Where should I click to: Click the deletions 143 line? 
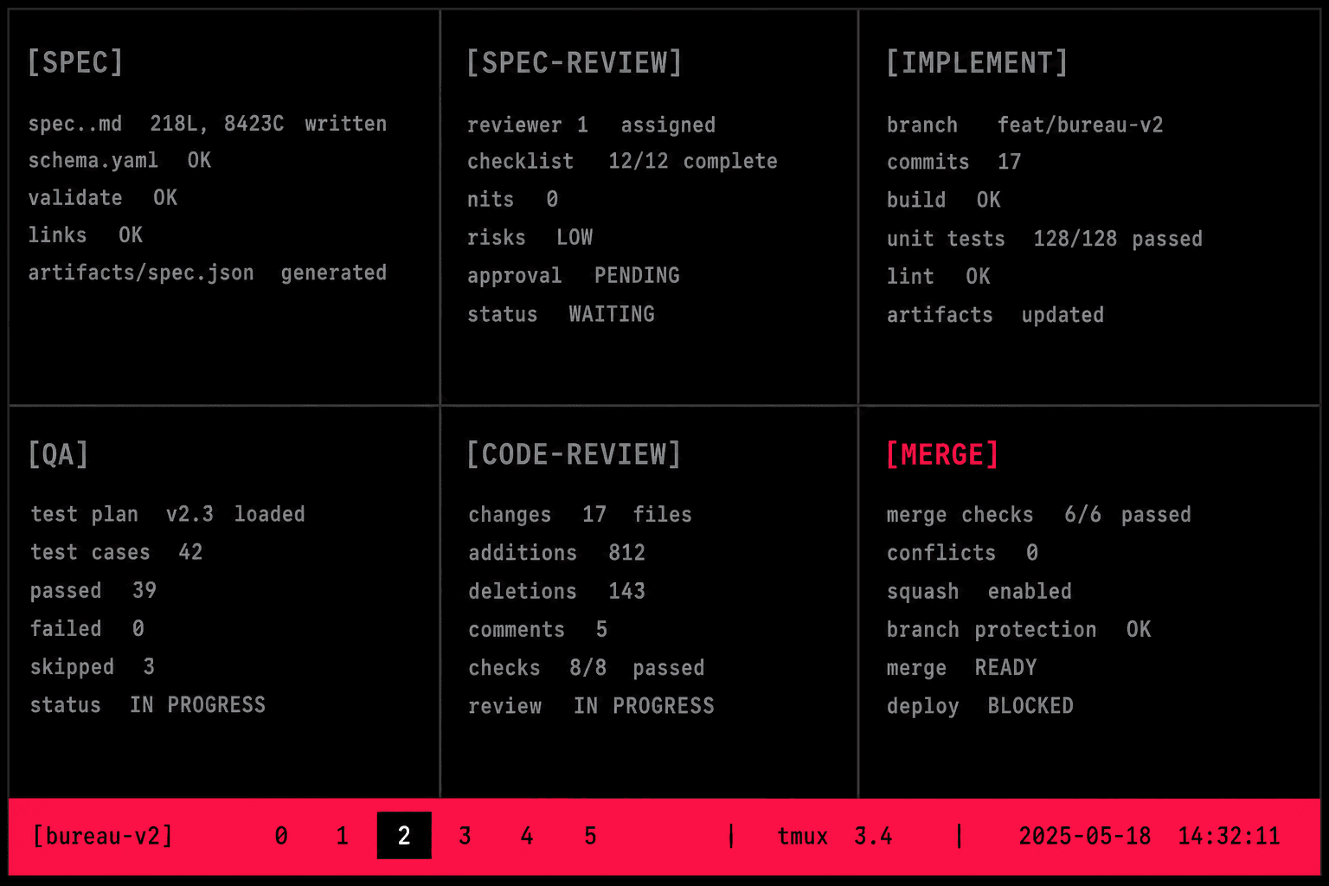557,591
